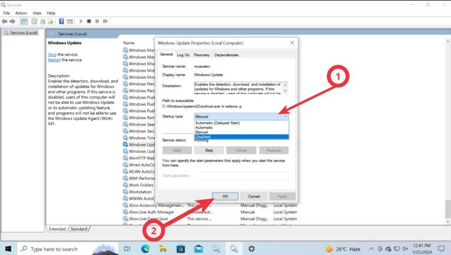Image resolution: width=451 pixels, height=255 pixels.
Task: Click the Stop button under Service status
Action: (209, 150)
